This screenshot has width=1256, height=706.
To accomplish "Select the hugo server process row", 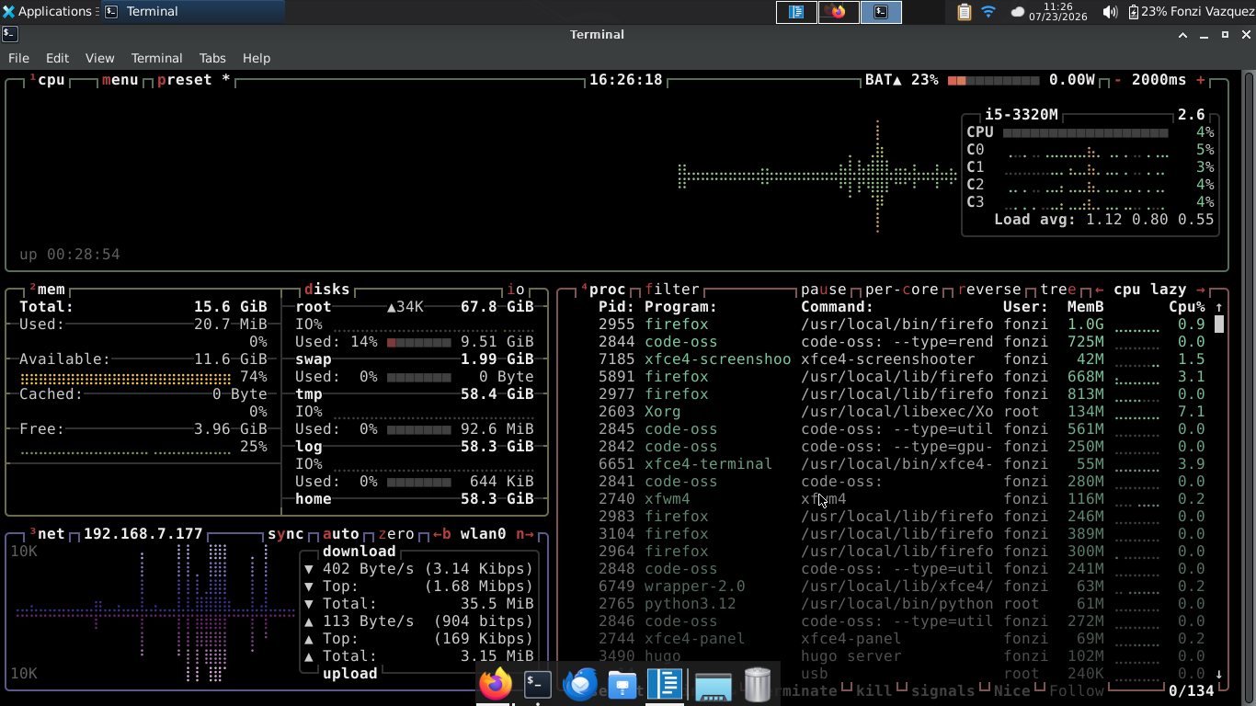I will click(x=887, y=656).
